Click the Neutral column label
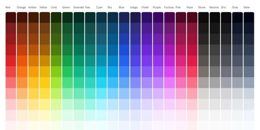260x130 pixels. point(214,7)
